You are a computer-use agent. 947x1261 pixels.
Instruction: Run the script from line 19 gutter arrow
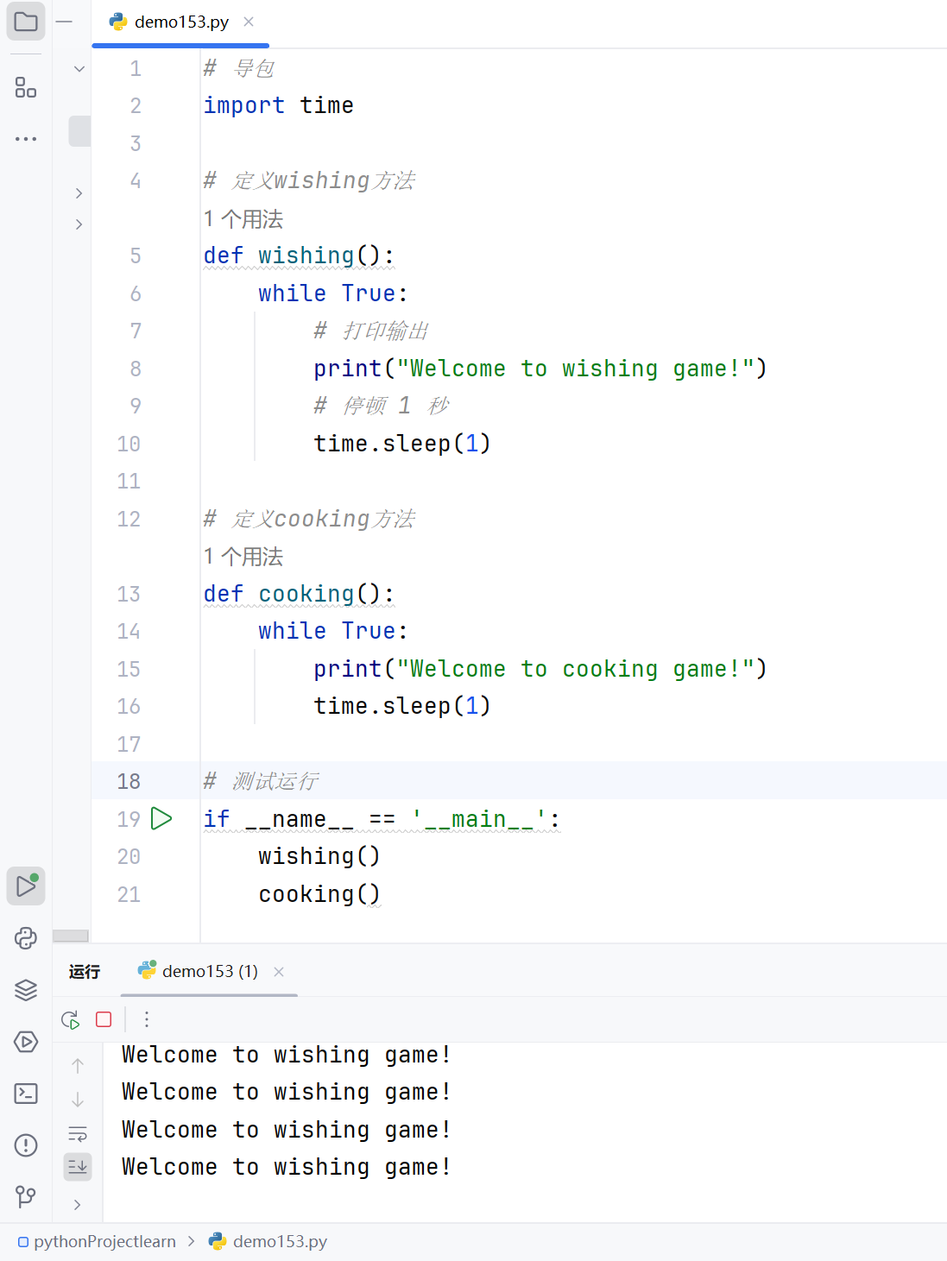point(161,818)
